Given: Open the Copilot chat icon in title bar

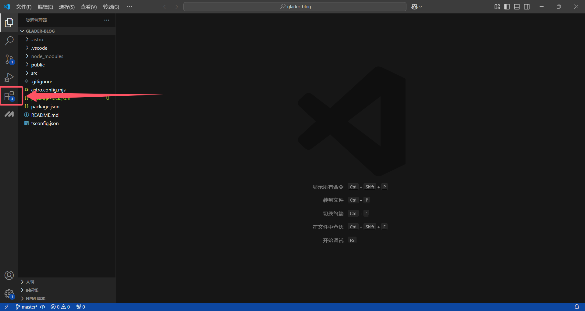Looking at the screenshot, I should (414, 7).
